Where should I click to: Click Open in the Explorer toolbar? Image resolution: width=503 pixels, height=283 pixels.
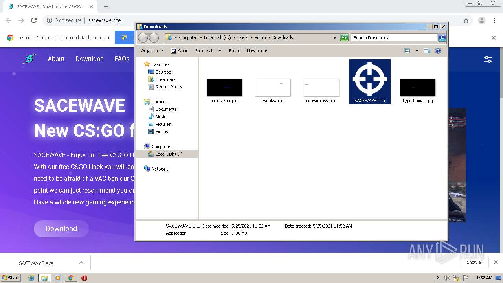click(x=180, y=51)
